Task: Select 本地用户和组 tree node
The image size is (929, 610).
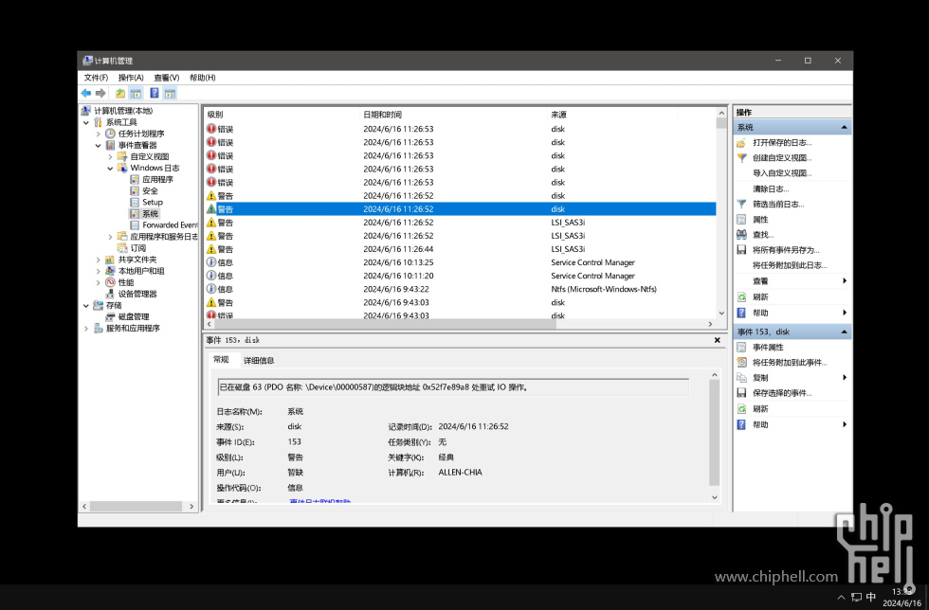Action: click(x=141, y=271)
